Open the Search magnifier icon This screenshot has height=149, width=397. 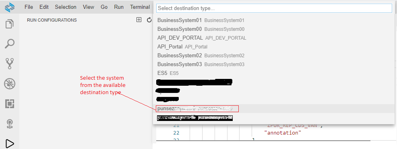coord(9,44)
